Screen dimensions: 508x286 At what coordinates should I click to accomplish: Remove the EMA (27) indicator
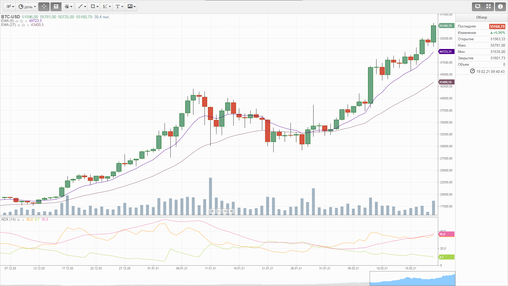tap(28, 25)
